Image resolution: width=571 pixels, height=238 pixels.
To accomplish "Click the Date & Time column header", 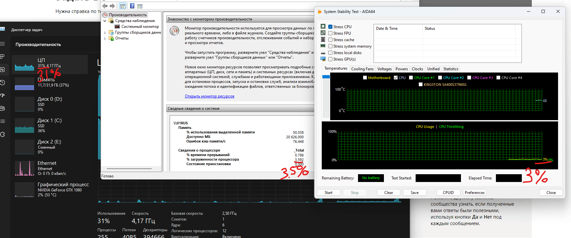I will coord(398,28).
